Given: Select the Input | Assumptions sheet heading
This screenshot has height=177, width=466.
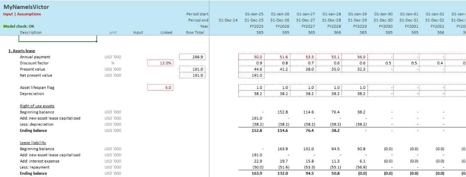Looking at the screenshot, I should pyautogui.click(x=22, y=14).
